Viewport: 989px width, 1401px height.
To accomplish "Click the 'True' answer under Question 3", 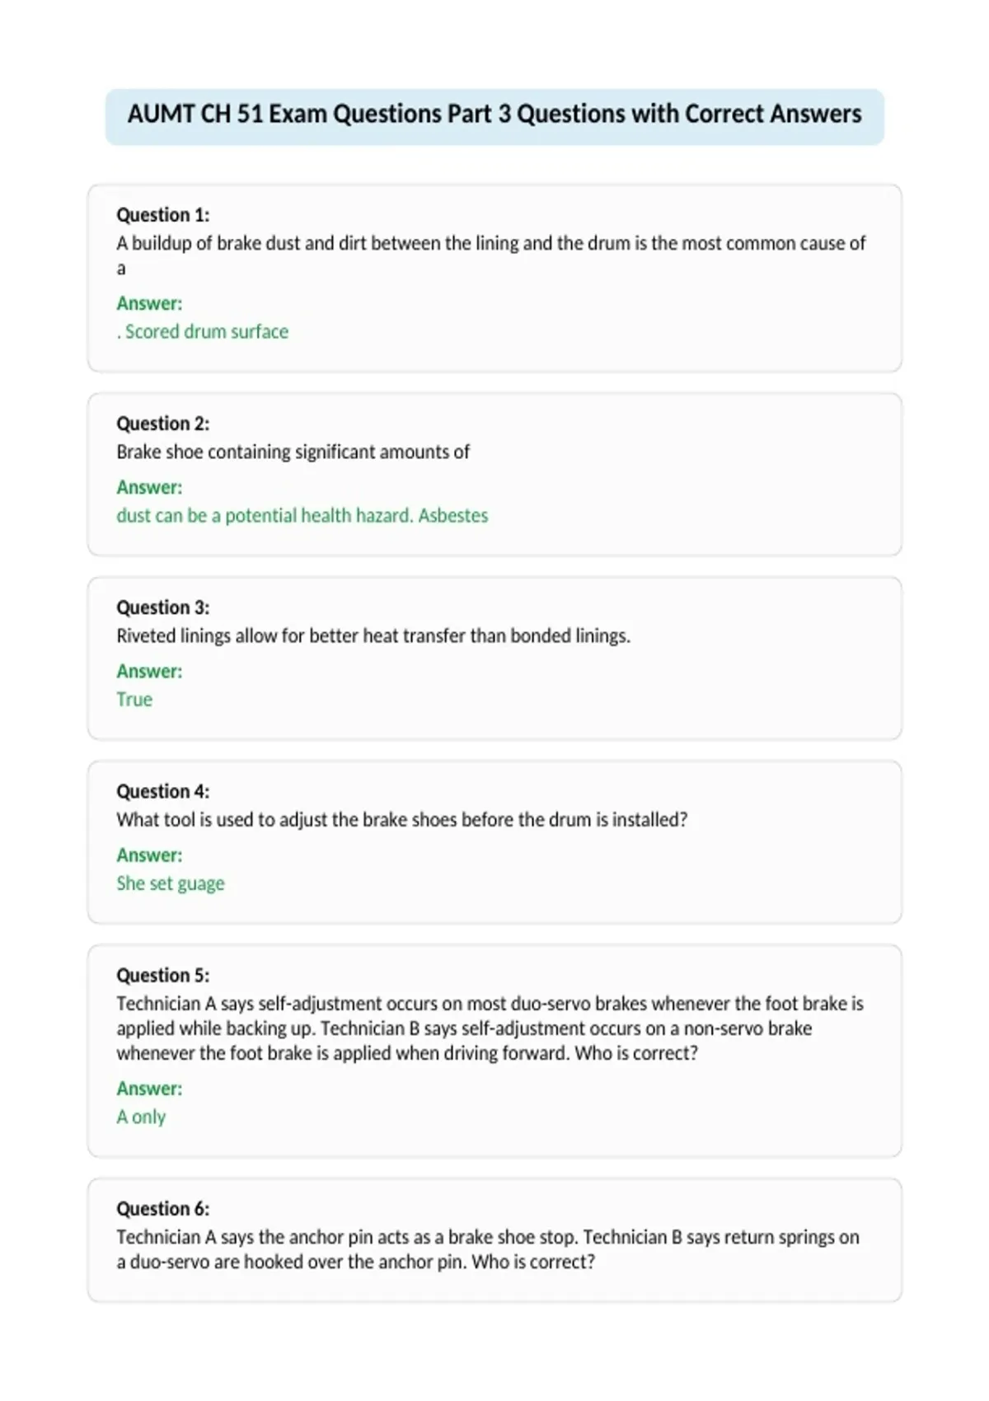I will click(134, 699).
